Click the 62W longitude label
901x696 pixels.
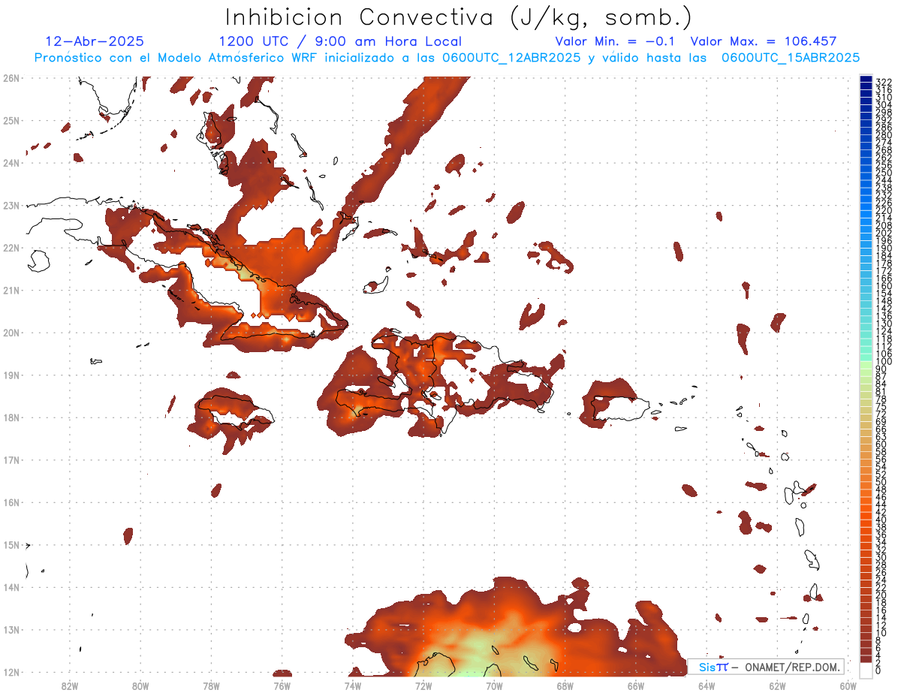tap(777, 685)
